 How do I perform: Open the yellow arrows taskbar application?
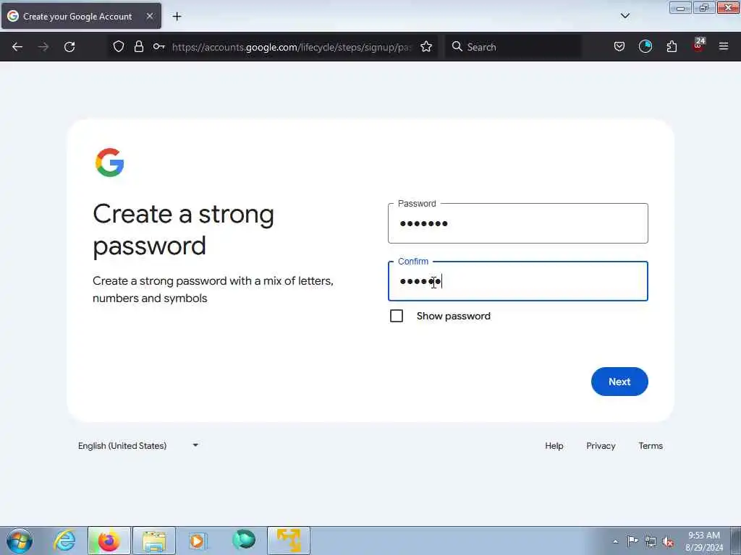289,541
